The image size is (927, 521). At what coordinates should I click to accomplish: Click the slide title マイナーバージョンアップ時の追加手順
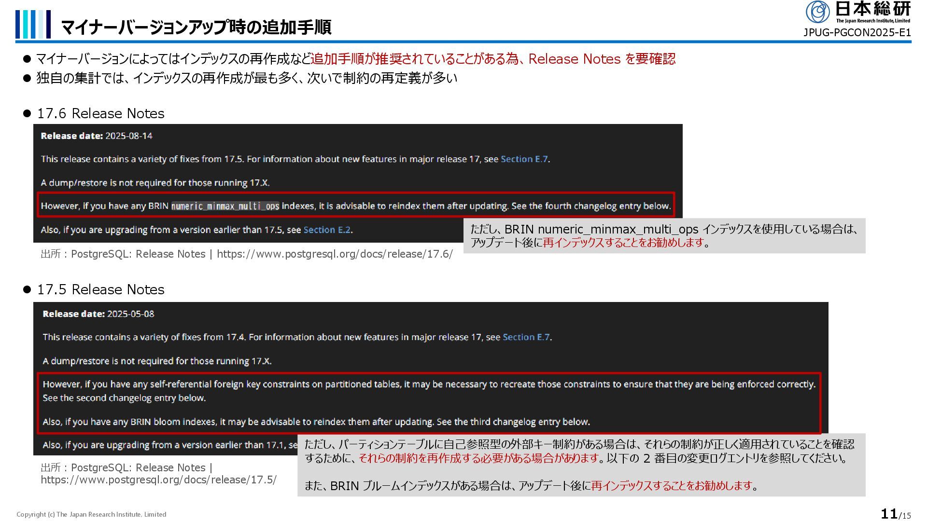point(196,27)
